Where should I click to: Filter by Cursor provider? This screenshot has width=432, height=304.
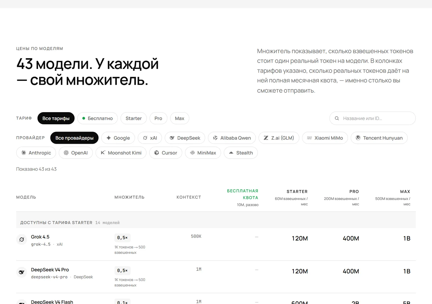(x=166, y=153)
